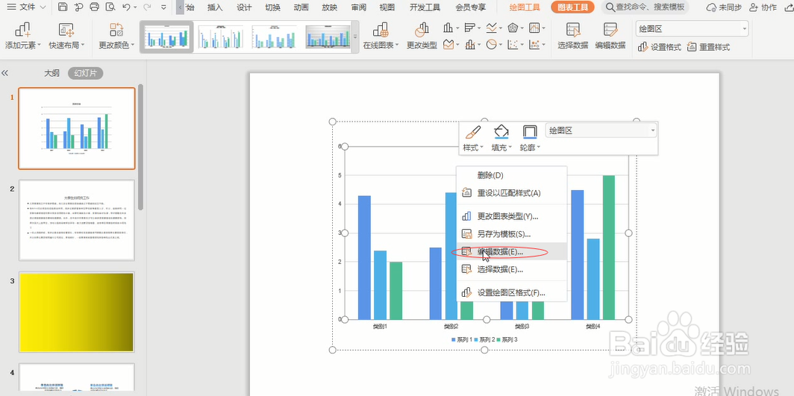Open the 更改颜色 (Change Colors) tool
Image resolution: width=794 pixels, height=396 pixels.
[x=116, y=36]
